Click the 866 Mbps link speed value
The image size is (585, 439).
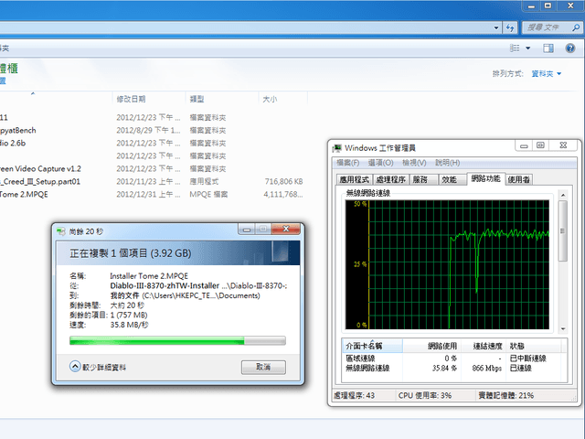click(x=486, y=369)
